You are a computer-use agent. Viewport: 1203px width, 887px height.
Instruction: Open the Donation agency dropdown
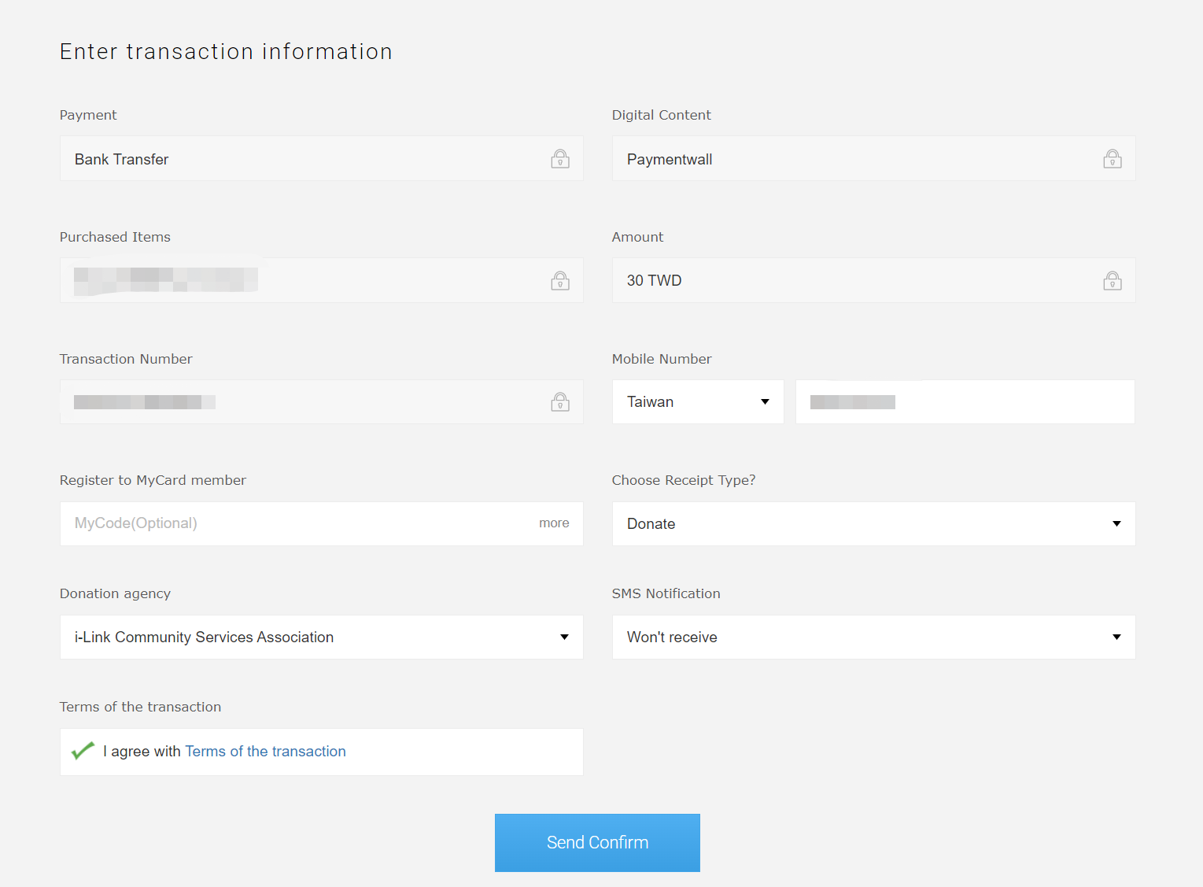321,638
